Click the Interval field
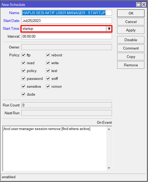 coord(67,36)
